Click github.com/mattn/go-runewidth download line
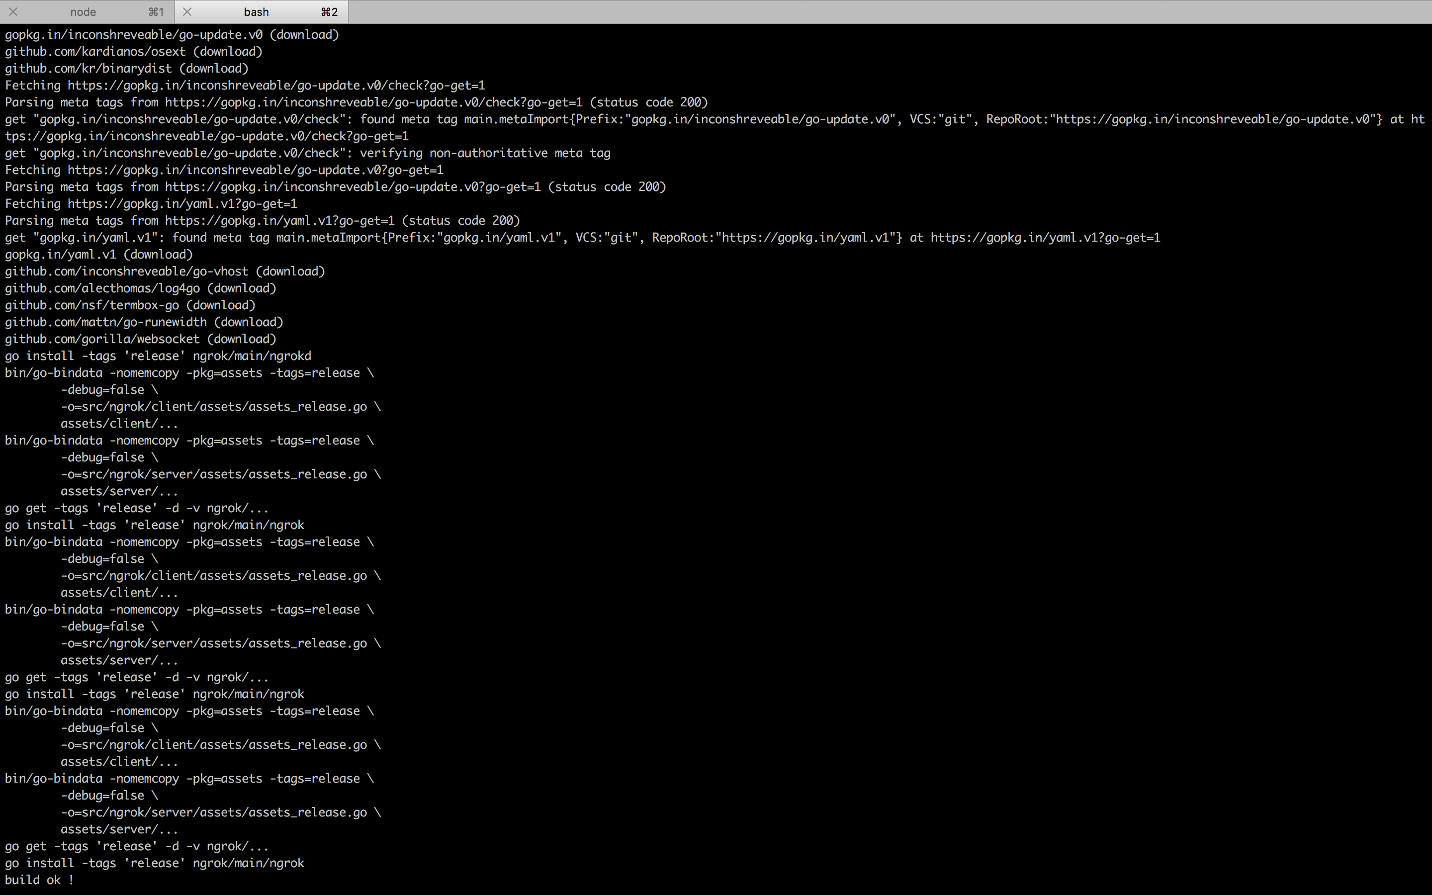The width and height of the screenshot is (1432, 895). 144,322
